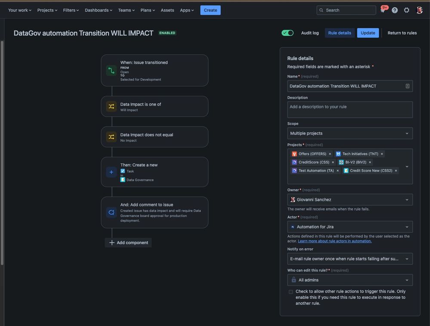Open the Teams menu
The width and height of the screenshot is (430, 326).
tap(127, 10)
